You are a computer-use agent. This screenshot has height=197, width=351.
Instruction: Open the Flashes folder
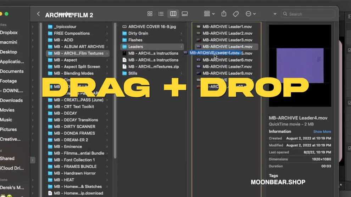(x=135, y=40)
